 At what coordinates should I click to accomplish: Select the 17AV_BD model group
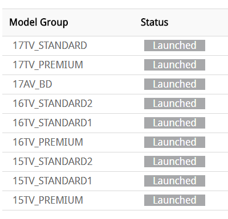32,84
